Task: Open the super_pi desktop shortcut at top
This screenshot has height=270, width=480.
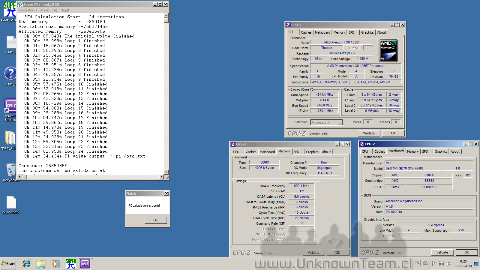Action: [x=10, y=11]
